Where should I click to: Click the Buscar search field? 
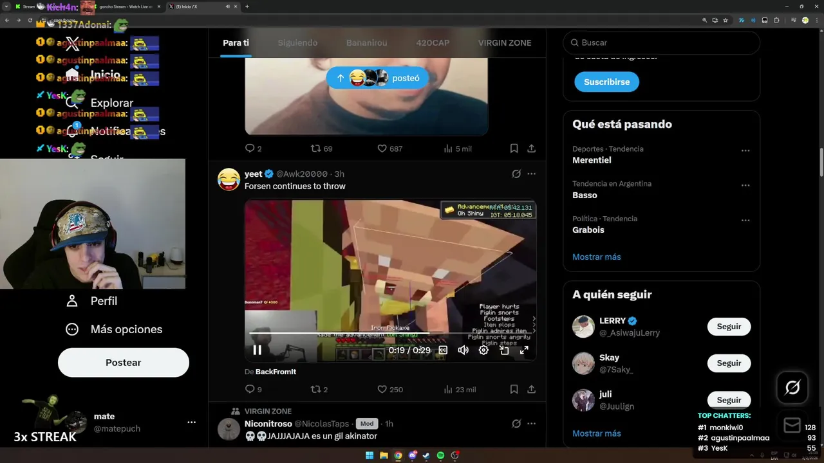(662, 42)
